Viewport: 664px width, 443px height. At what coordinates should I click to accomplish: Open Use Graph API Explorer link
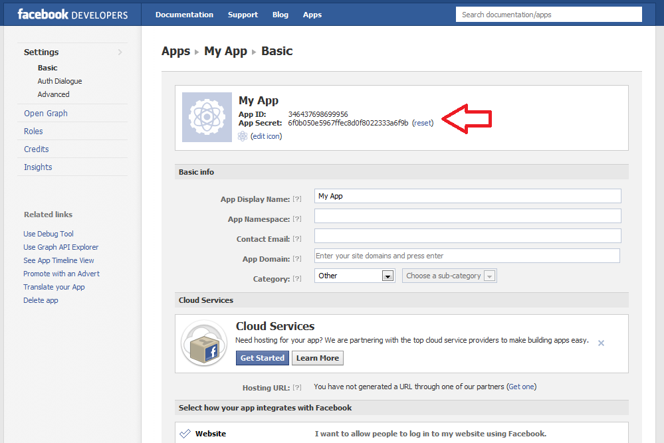pos(61,247)
